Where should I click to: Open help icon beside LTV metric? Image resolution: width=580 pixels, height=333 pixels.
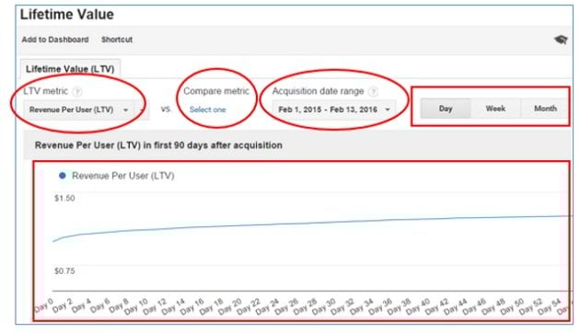[77, 91]
